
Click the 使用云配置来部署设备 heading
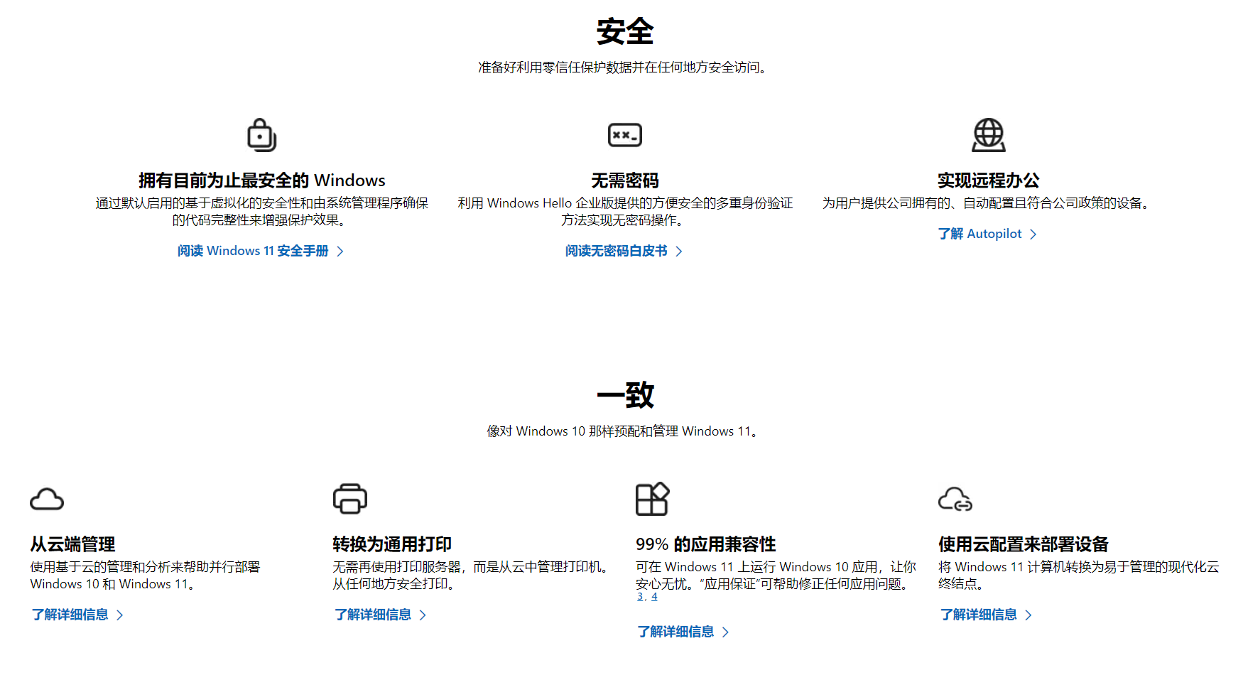(x=1024, y=544)
